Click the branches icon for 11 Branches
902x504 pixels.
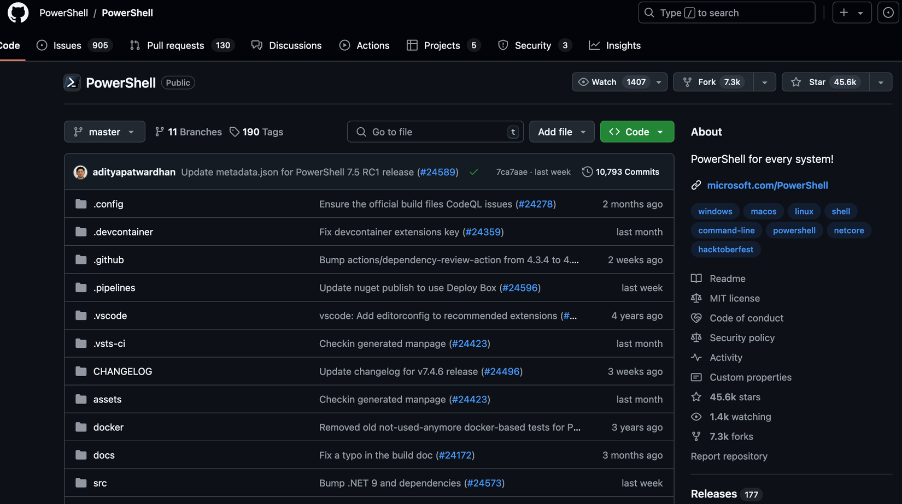159,132
